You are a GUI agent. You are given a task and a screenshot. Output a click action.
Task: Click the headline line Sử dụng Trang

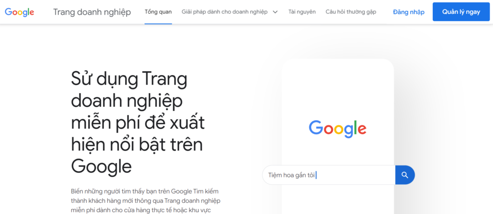[129, 79]
